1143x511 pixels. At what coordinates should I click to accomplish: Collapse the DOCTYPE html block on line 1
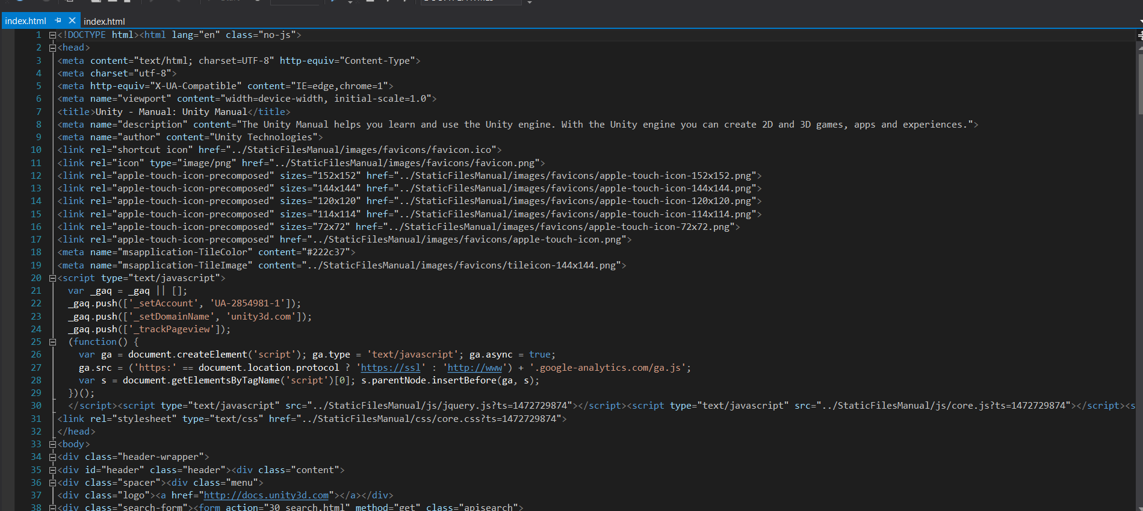click(x=52, y=35)
